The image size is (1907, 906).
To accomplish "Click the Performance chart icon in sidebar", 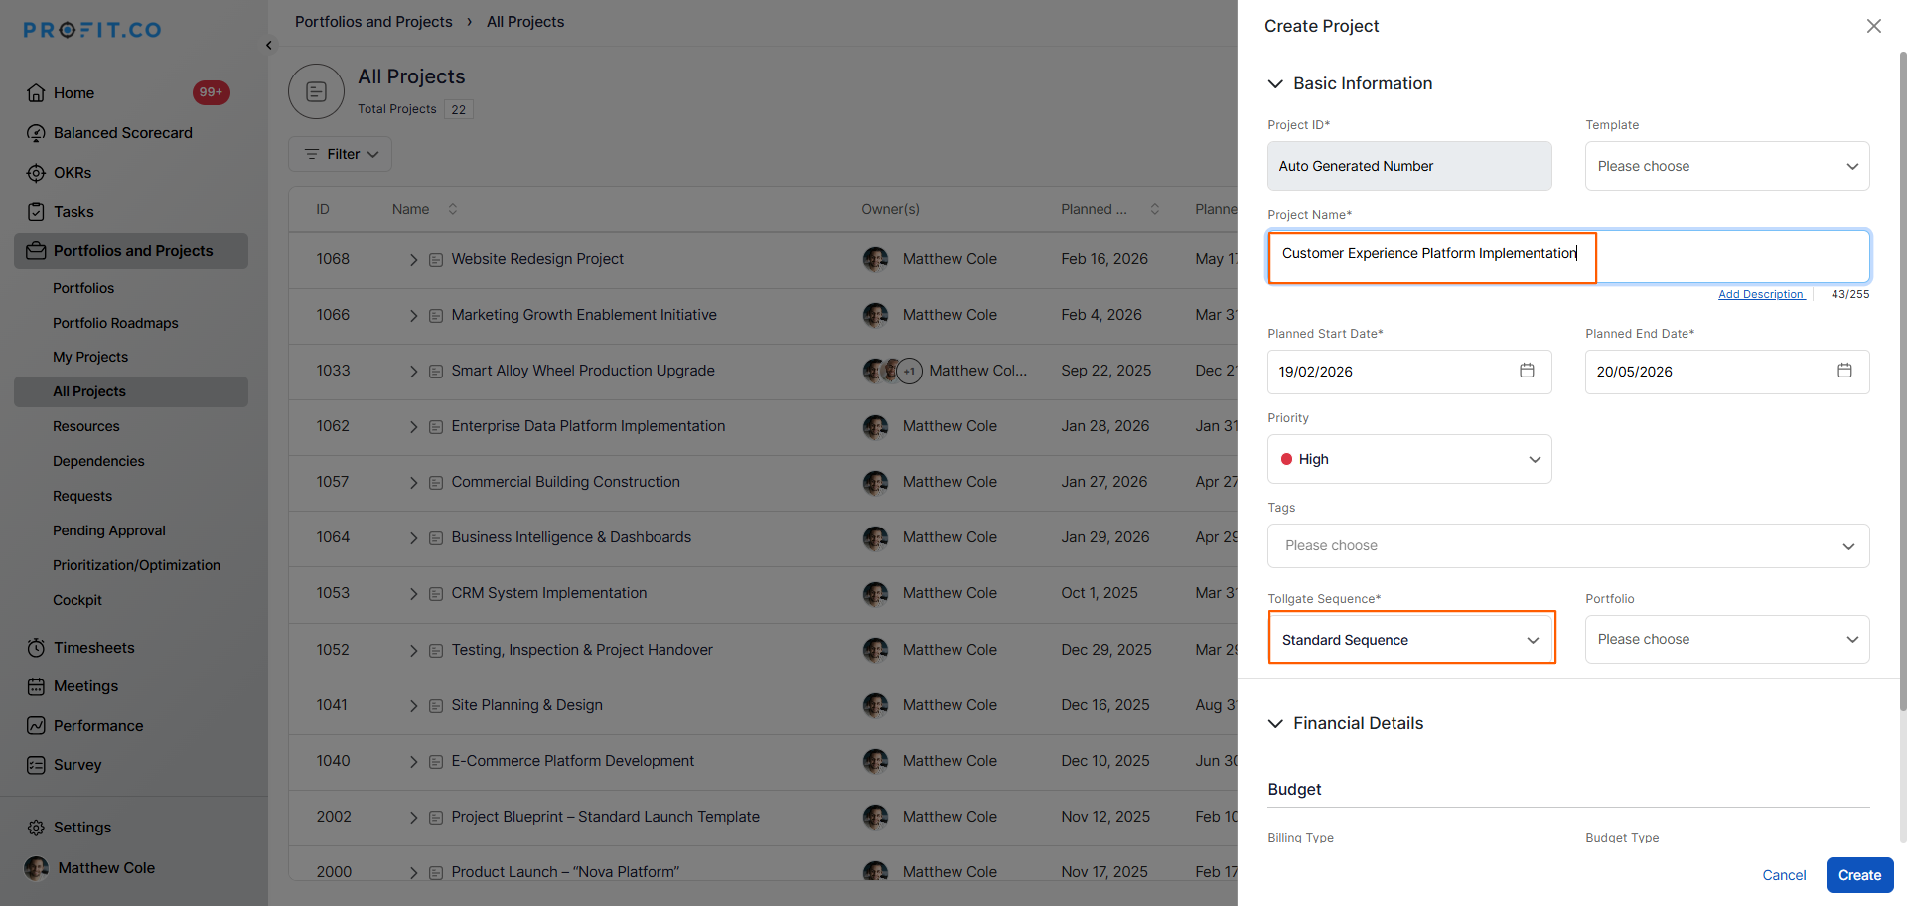I will click(36, 726).
